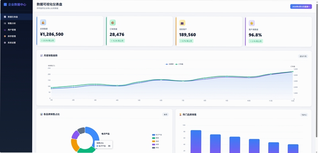Click the TOP 6 badge
Image resolution: width=318 pixels, height=153 pixels.
(304, 115)
